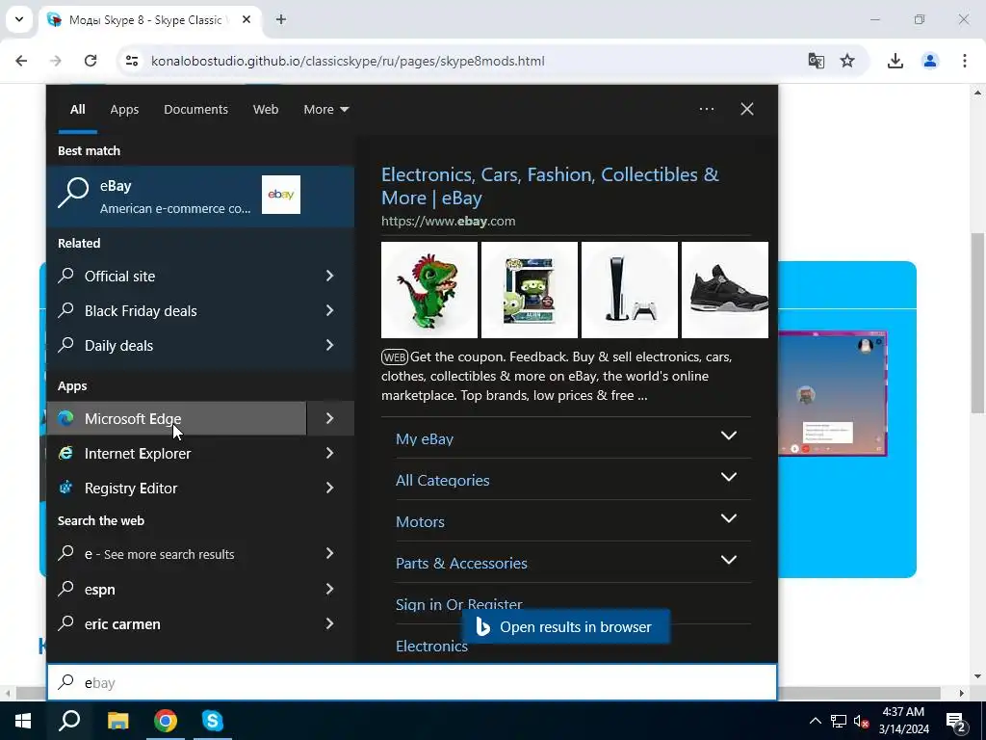Click the taskbar Search magnifier icon
This screenshot has height=740, width=986.
[x=69, y=721]
